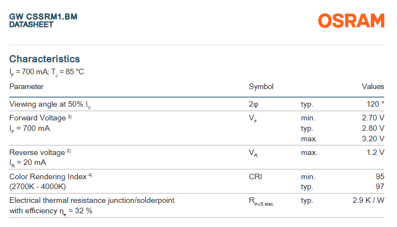Click the OSRAM logo
This screenshot has width=397, height=227.
point(351,21)
